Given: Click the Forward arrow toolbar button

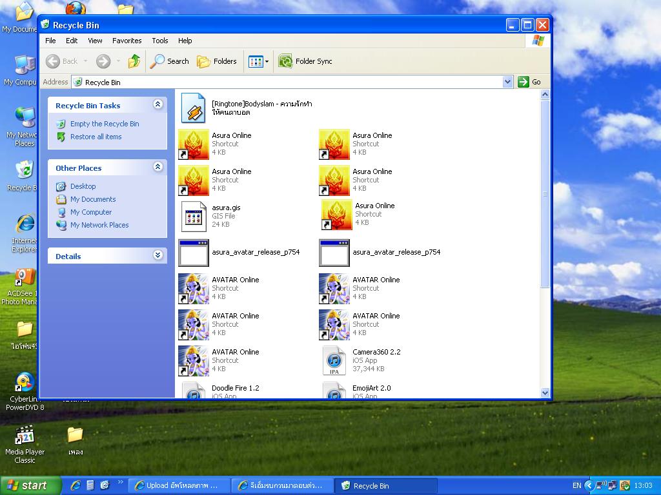Looking at the screenshot, I should (103, 61).
